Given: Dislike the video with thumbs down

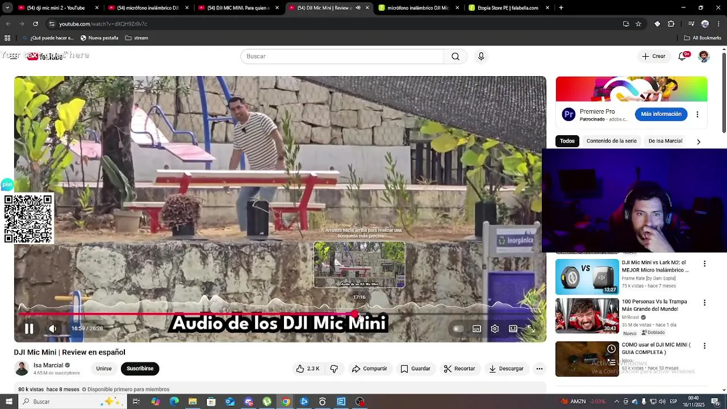Looking at the screenshot, I should click(x=334, y=369).
